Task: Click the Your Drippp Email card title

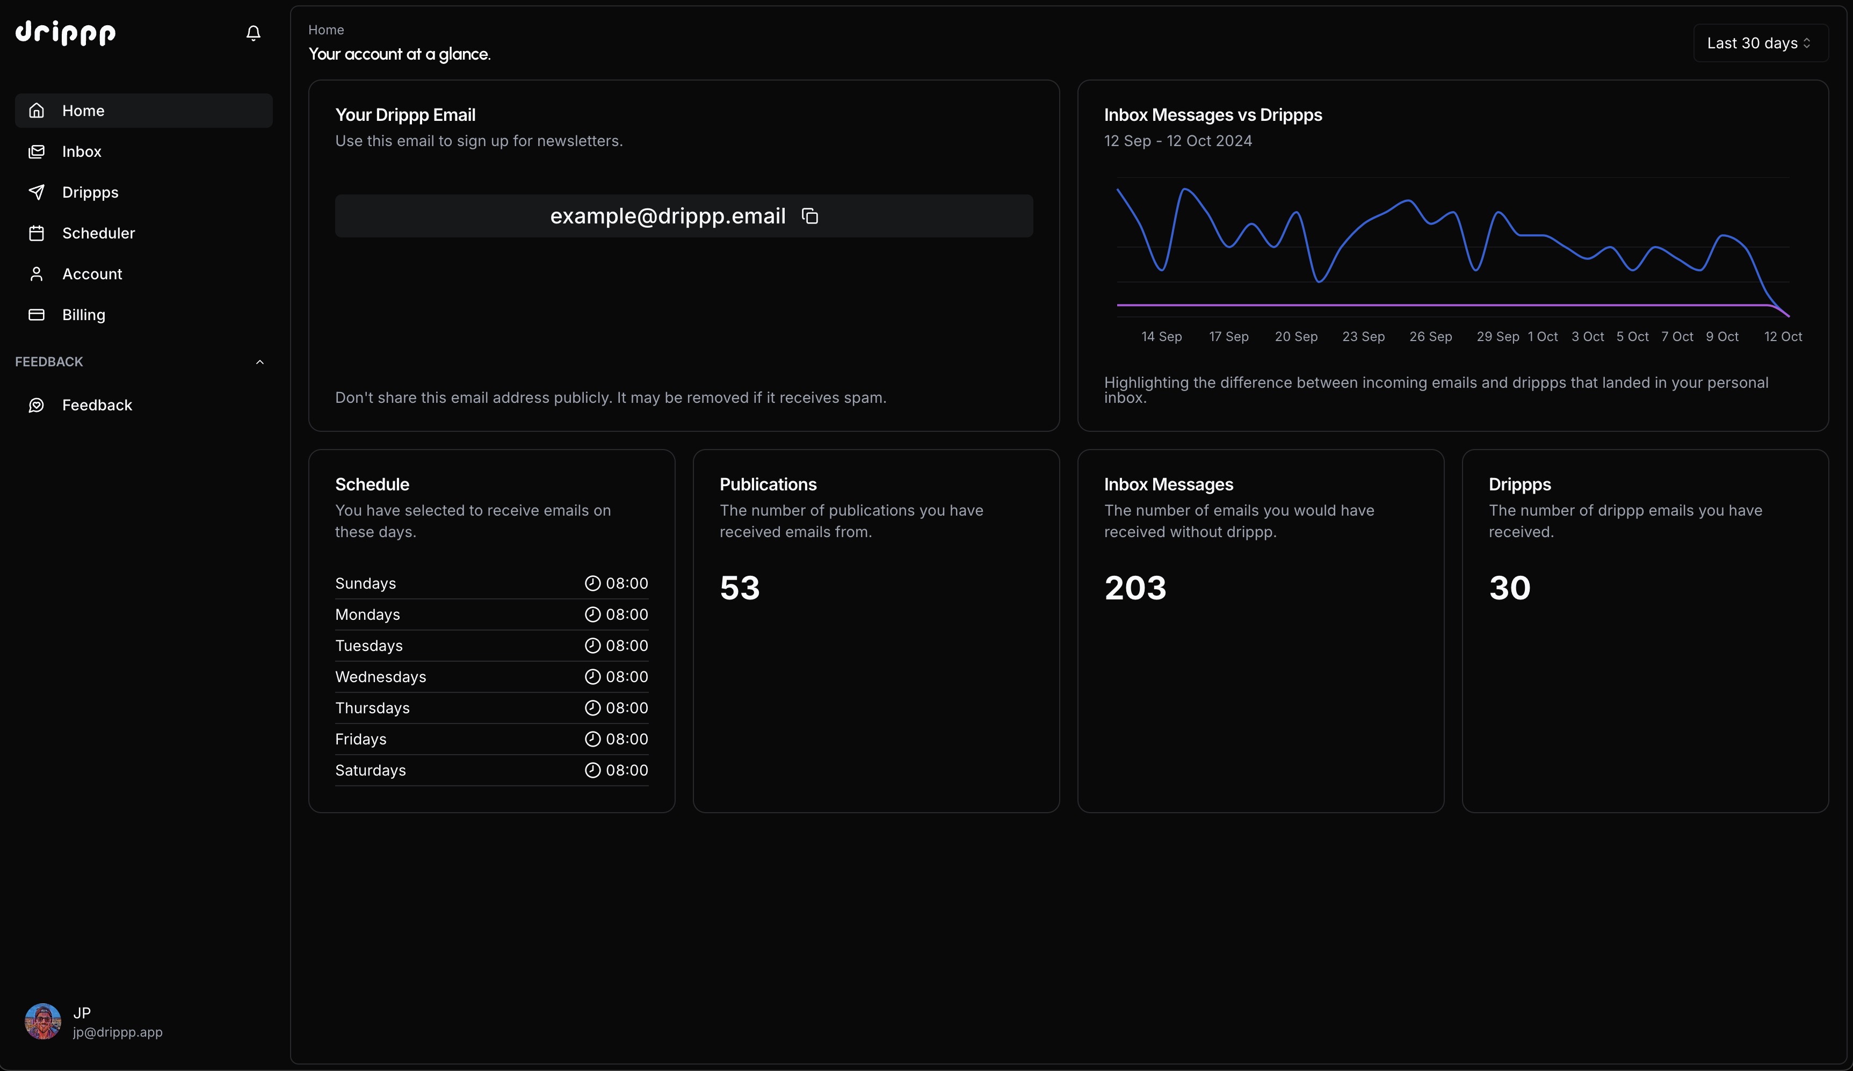Action: point(405,115)
